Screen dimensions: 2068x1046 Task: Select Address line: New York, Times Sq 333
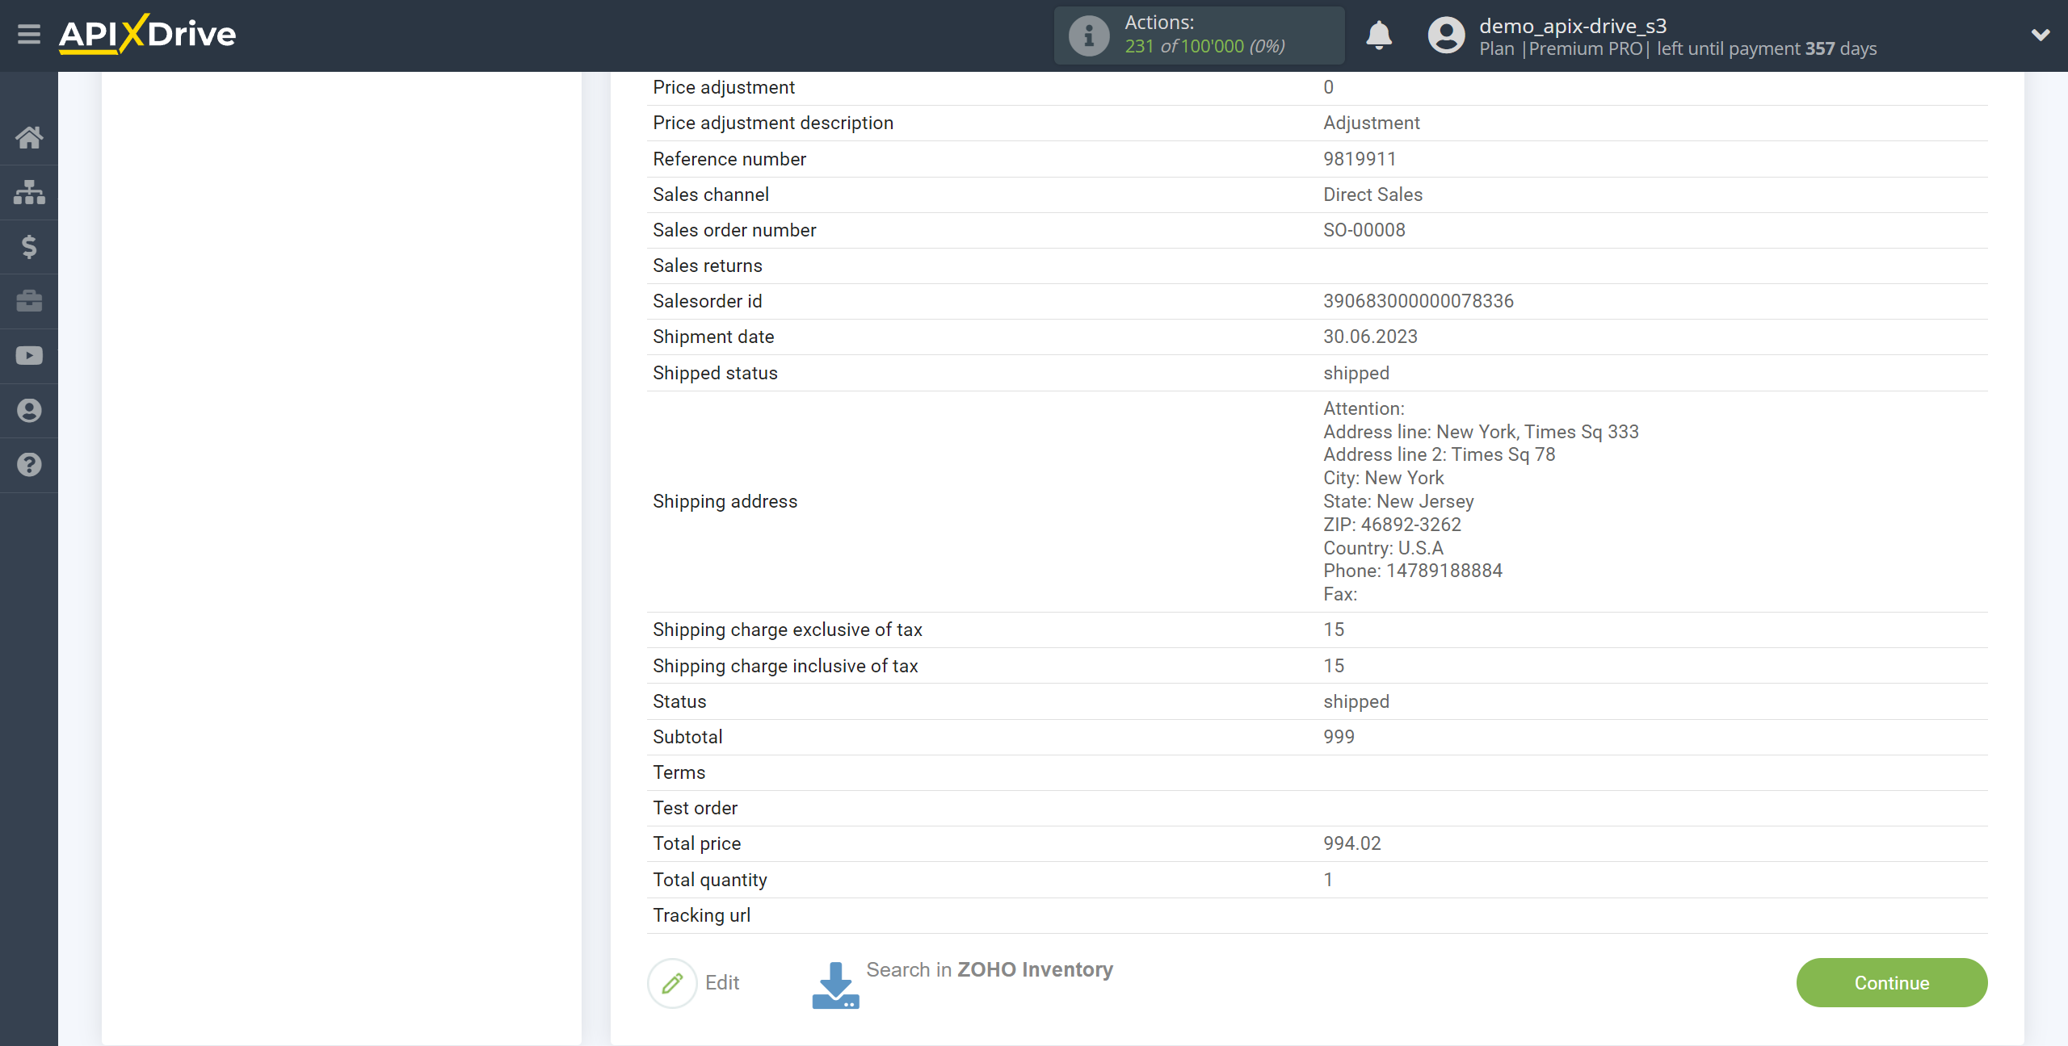coord(1481,432)
